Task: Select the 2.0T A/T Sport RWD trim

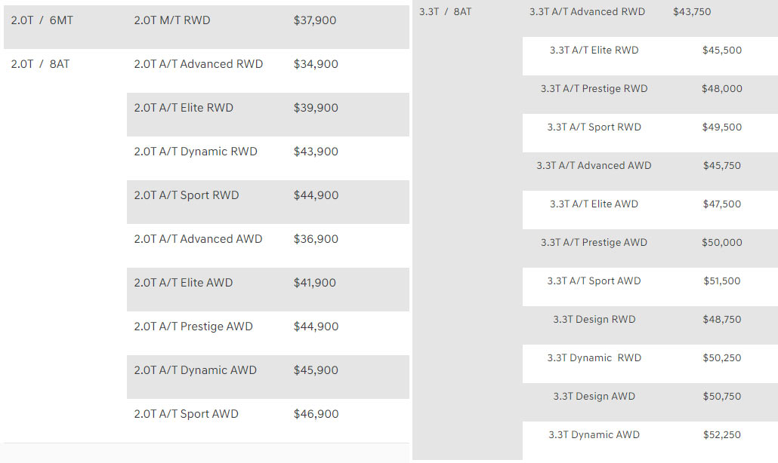Action: tap(187, 195)
